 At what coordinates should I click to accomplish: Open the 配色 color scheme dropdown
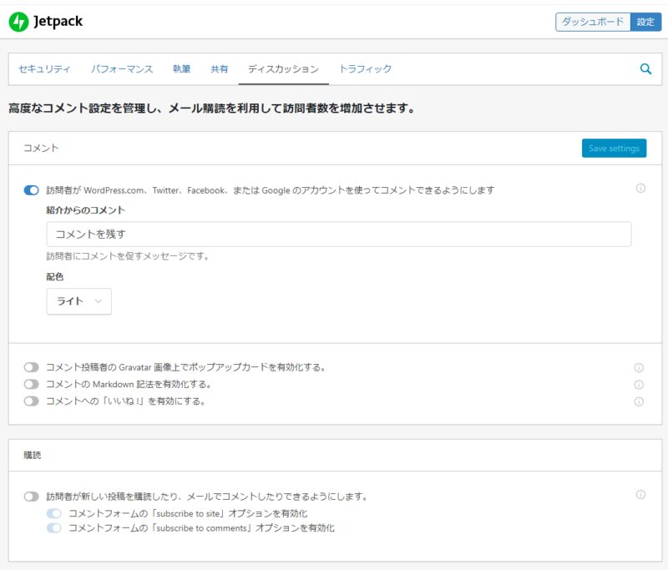coord(78,301)
